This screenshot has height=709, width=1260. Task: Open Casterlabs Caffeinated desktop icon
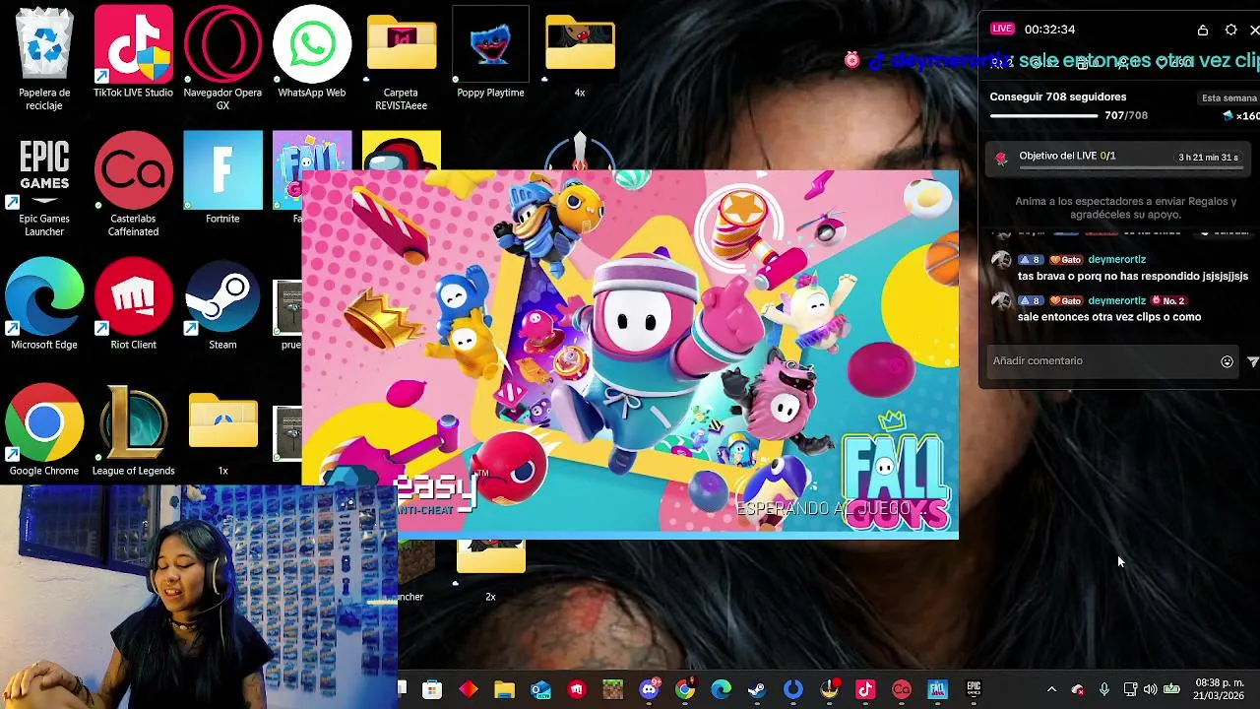click(133, 185)
